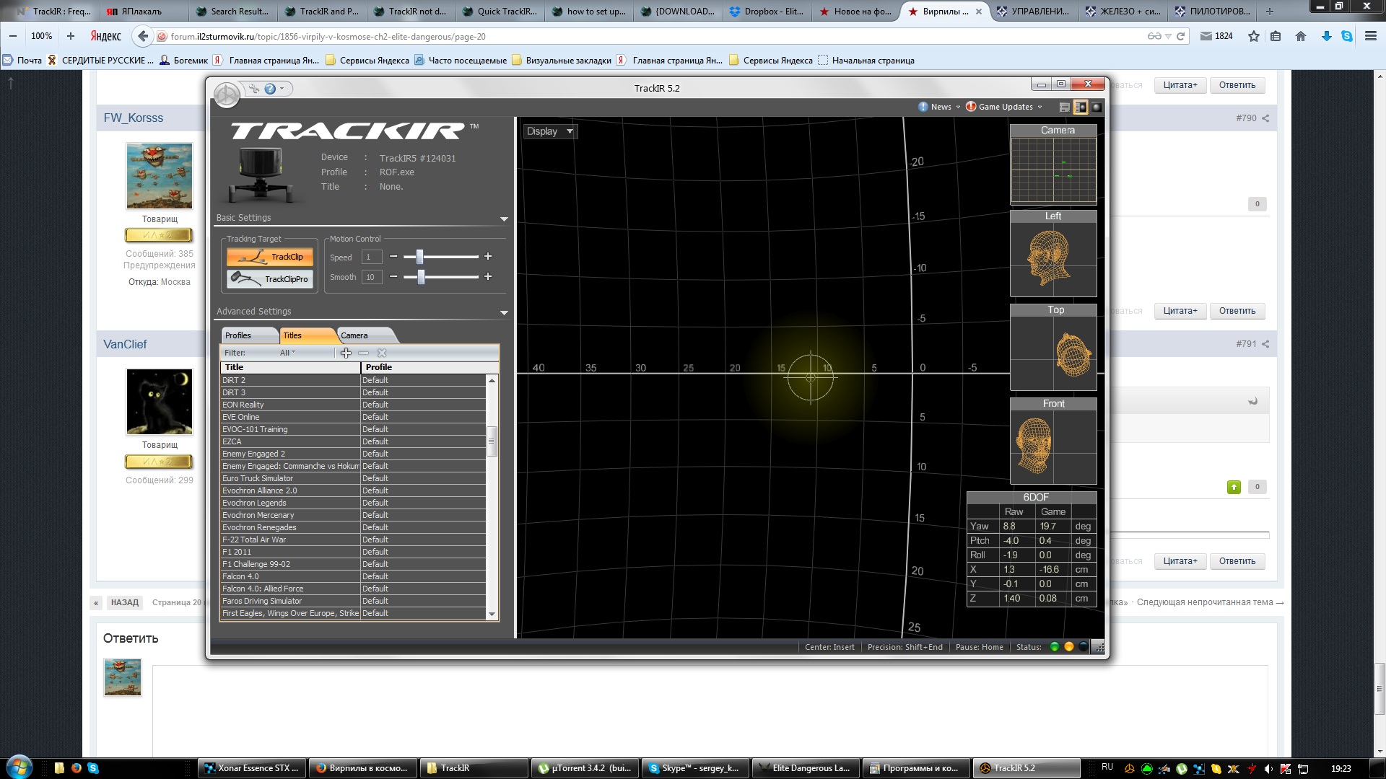Remove title with the minus icon
The image size is (1386, 779).
[x=364, y=353]
